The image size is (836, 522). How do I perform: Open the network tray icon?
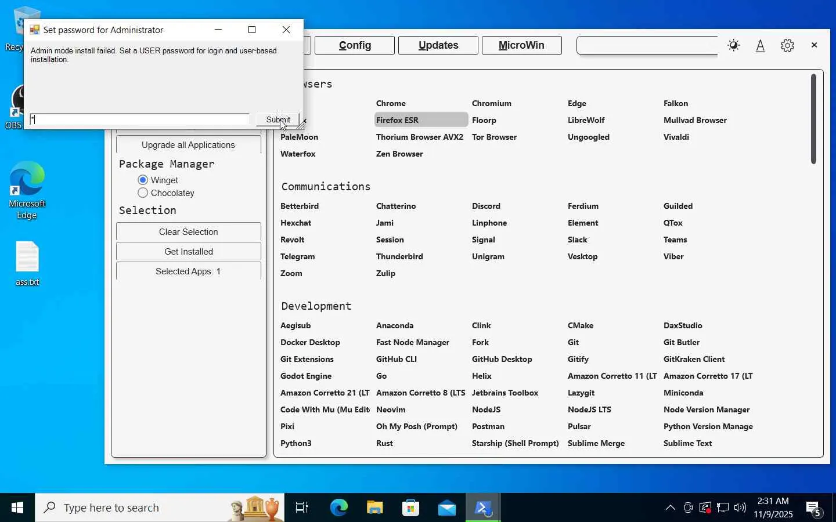coord(723,508)
